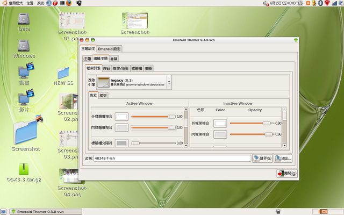Click the workspace switcher in bottom panel
This screenshot has width=344, height=215.
point(327,212)
